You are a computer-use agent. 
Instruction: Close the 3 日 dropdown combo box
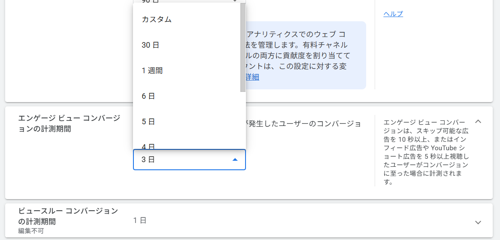tap(189, 160)
